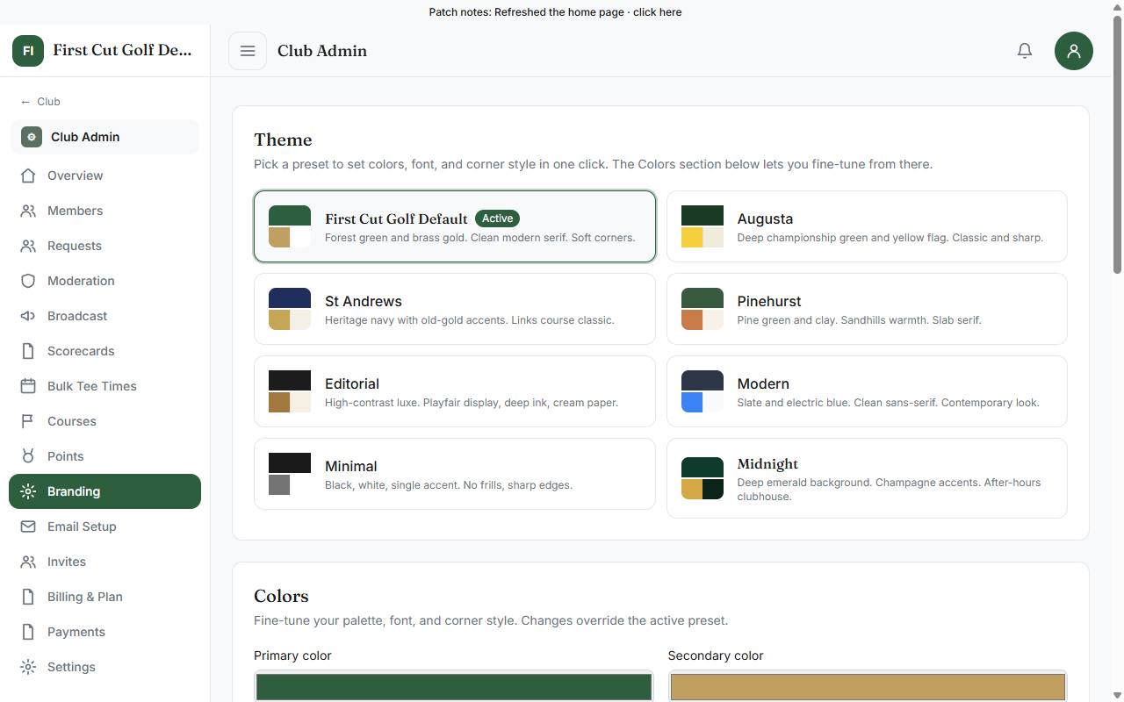Open Overview in the sidebar
Viewport: 1124px width, 702px height.
pos(105,175)
